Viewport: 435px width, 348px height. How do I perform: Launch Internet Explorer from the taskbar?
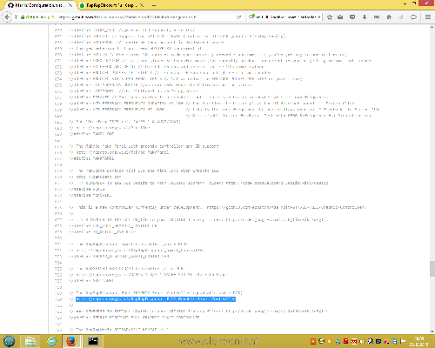tap(51, 341)
